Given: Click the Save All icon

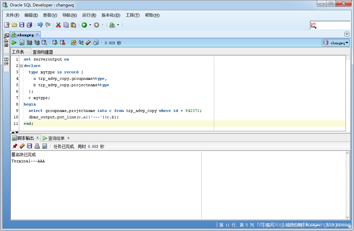Looking at the screenshot, I should pos(29,25).
